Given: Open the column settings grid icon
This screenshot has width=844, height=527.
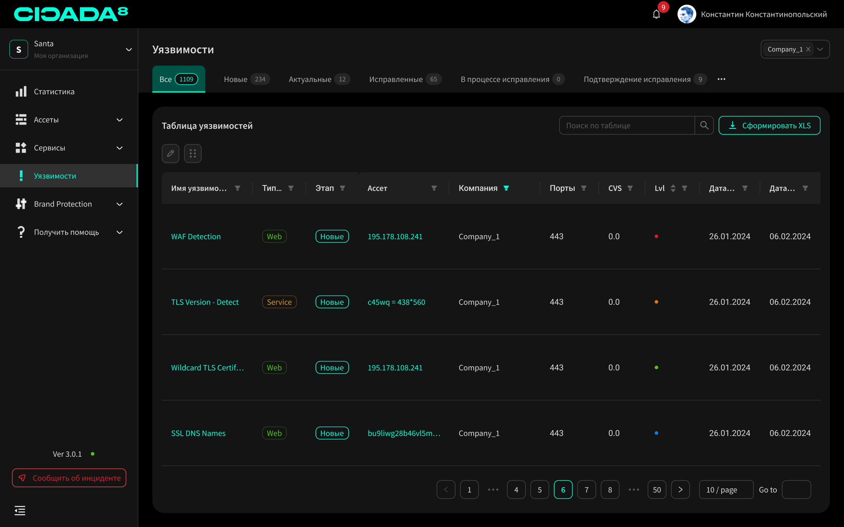Looking at the screenshot, I should coord(193,153).
